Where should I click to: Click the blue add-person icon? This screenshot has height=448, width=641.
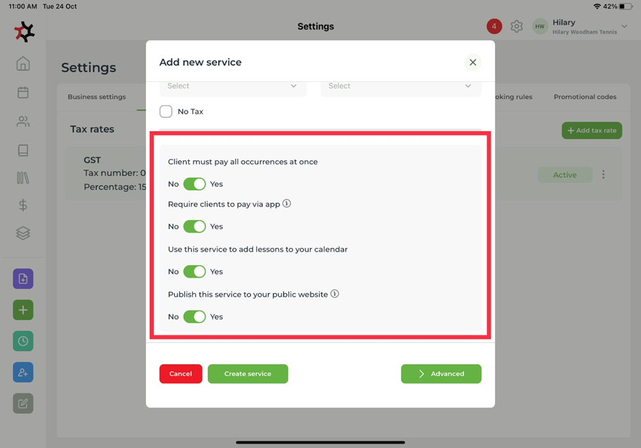click(23, 372)
